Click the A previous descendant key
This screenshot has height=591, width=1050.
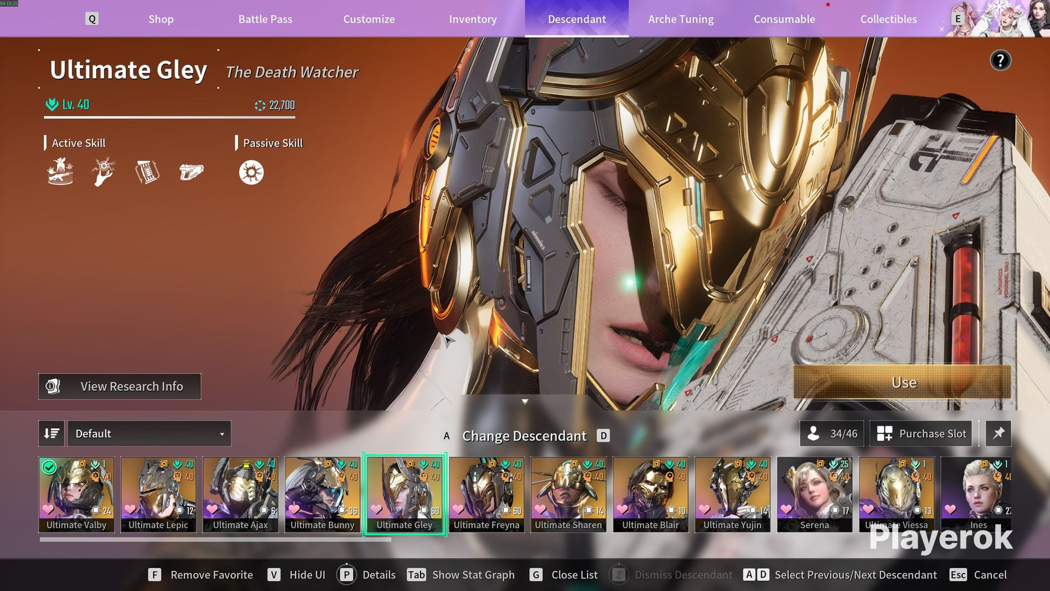446,436
